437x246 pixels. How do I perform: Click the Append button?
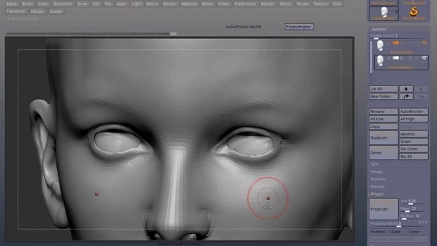tap(414, 134)
